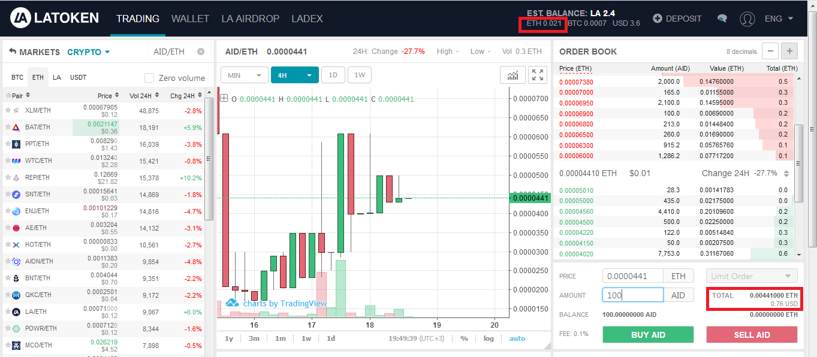
Task: Click the MCO coin icon
Action: tap(17, 345)
